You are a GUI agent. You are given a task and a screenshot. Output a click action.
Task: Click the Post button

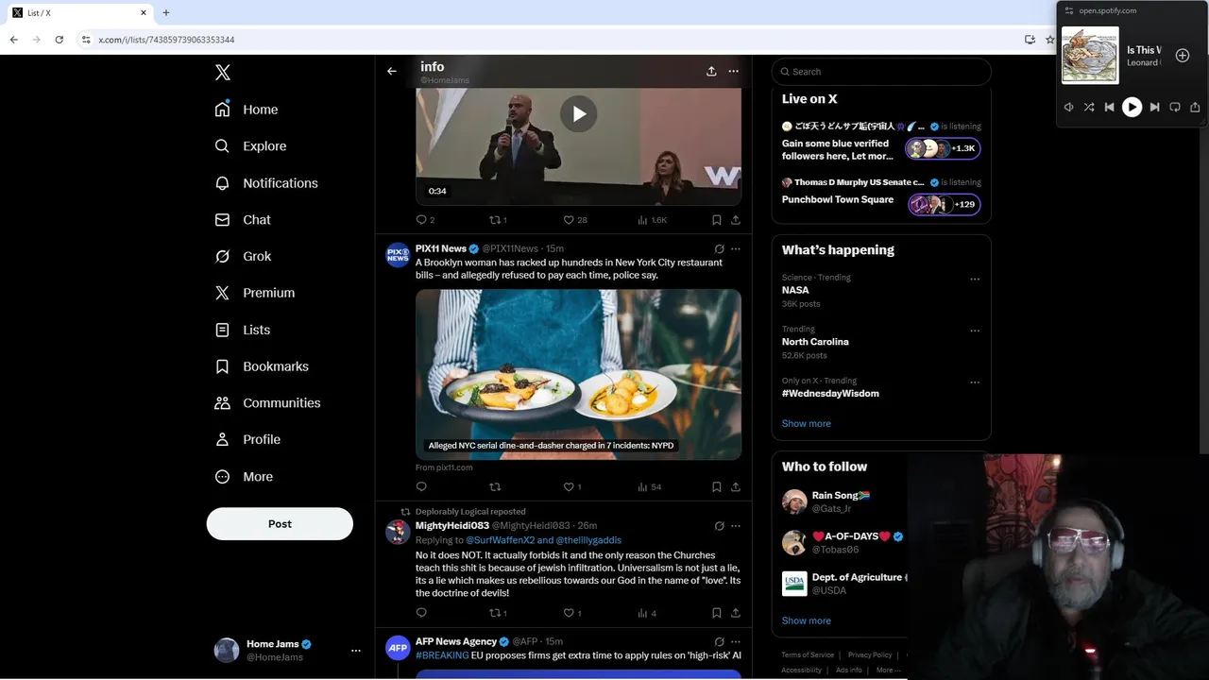280,524
